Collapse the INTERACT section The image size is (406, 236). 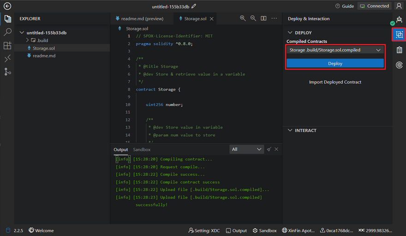[x=290, y=130]
